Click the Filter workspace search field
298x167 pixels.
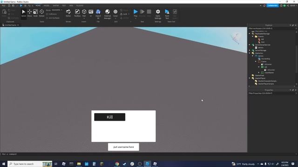tap(272, 28)
